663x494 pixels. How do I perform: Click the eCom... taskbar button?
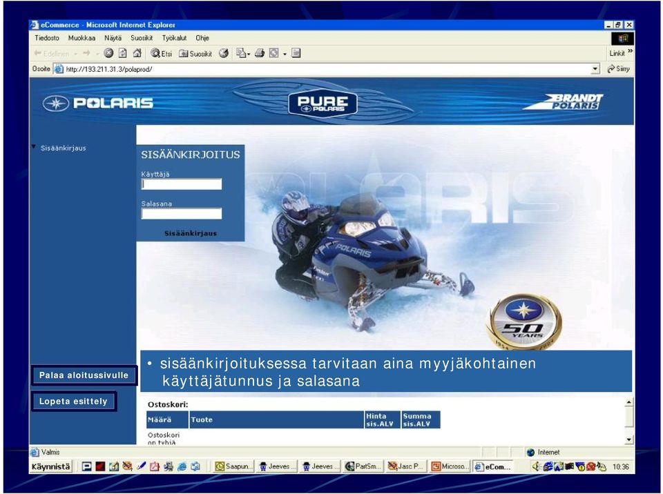492,466
